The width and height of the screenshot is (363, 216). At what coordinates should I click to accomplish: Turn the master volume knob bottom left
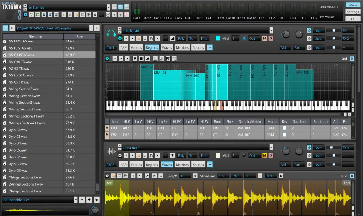[95, 210]
